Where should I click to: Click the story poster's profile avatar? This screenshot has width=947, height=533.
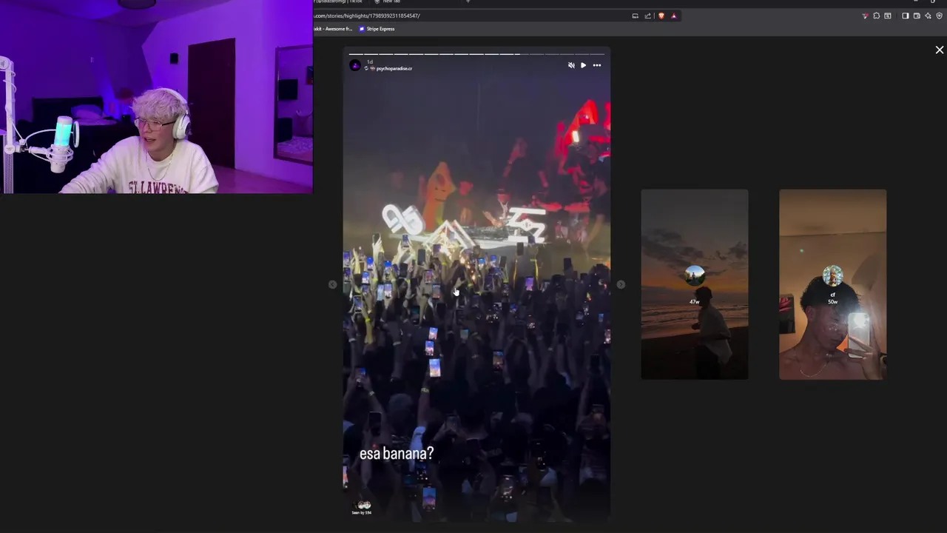(x=355, y=65)
